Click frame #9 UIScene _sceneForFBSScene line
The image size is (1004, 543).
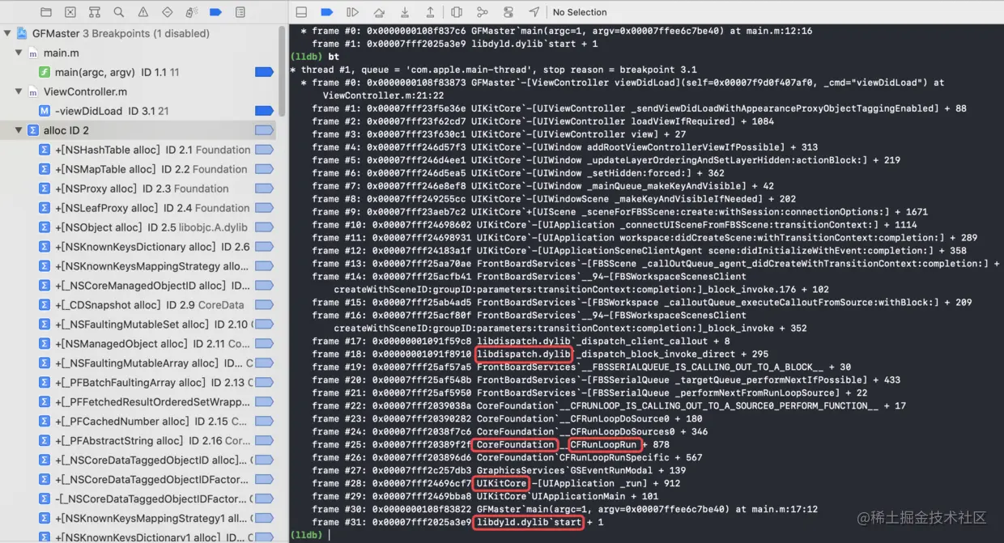(x=619, y=212)
